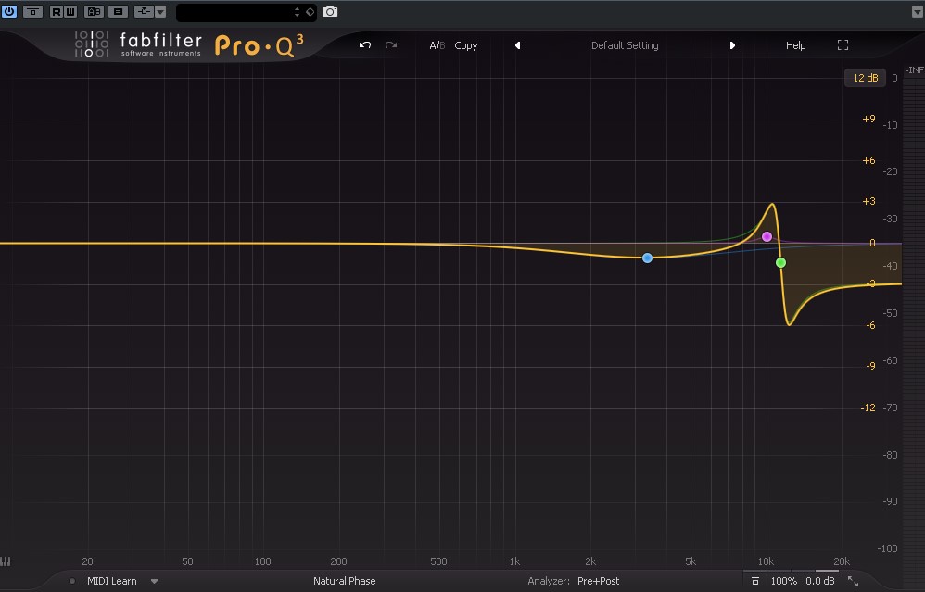Click the piano keyboard display icon
This screenshot has height=592, width=925.
(6, 561)
